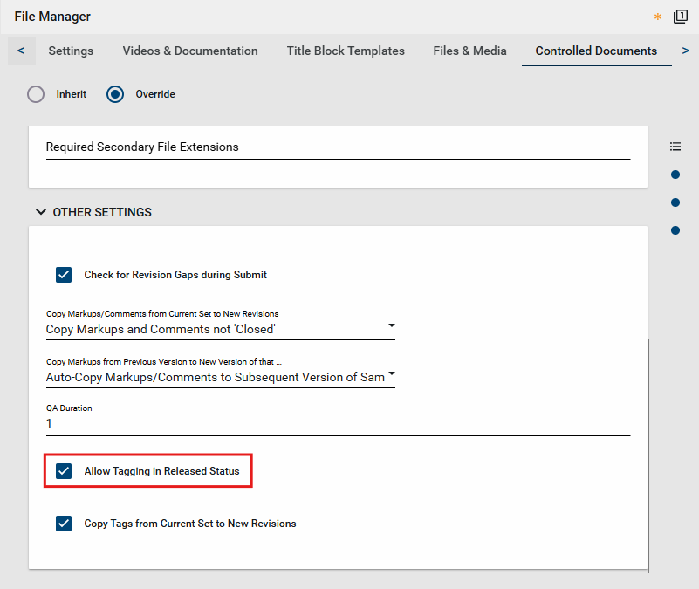The image size is (699, 589).
Task: Collapse the Other Settings section
Action: click(x=41, y=212)
